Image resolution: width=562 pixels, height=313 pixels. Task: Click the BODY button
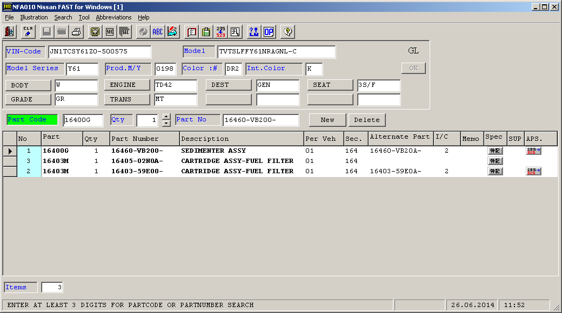[28, 85]
